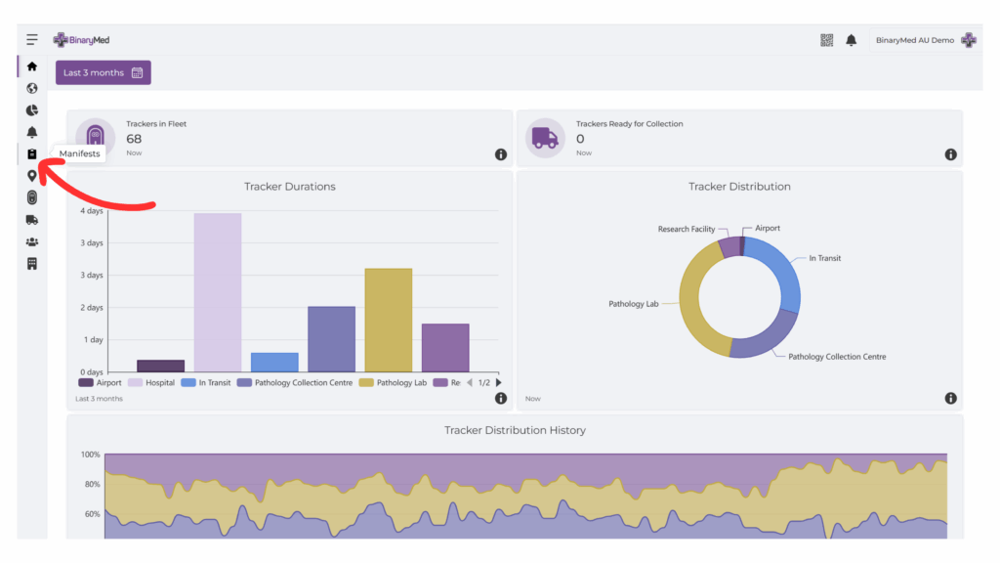Image resolution: width=1000 pixels, height=563 pixels.
Task: Toggle In Transit legend entry
Action: tap(207, 383)
